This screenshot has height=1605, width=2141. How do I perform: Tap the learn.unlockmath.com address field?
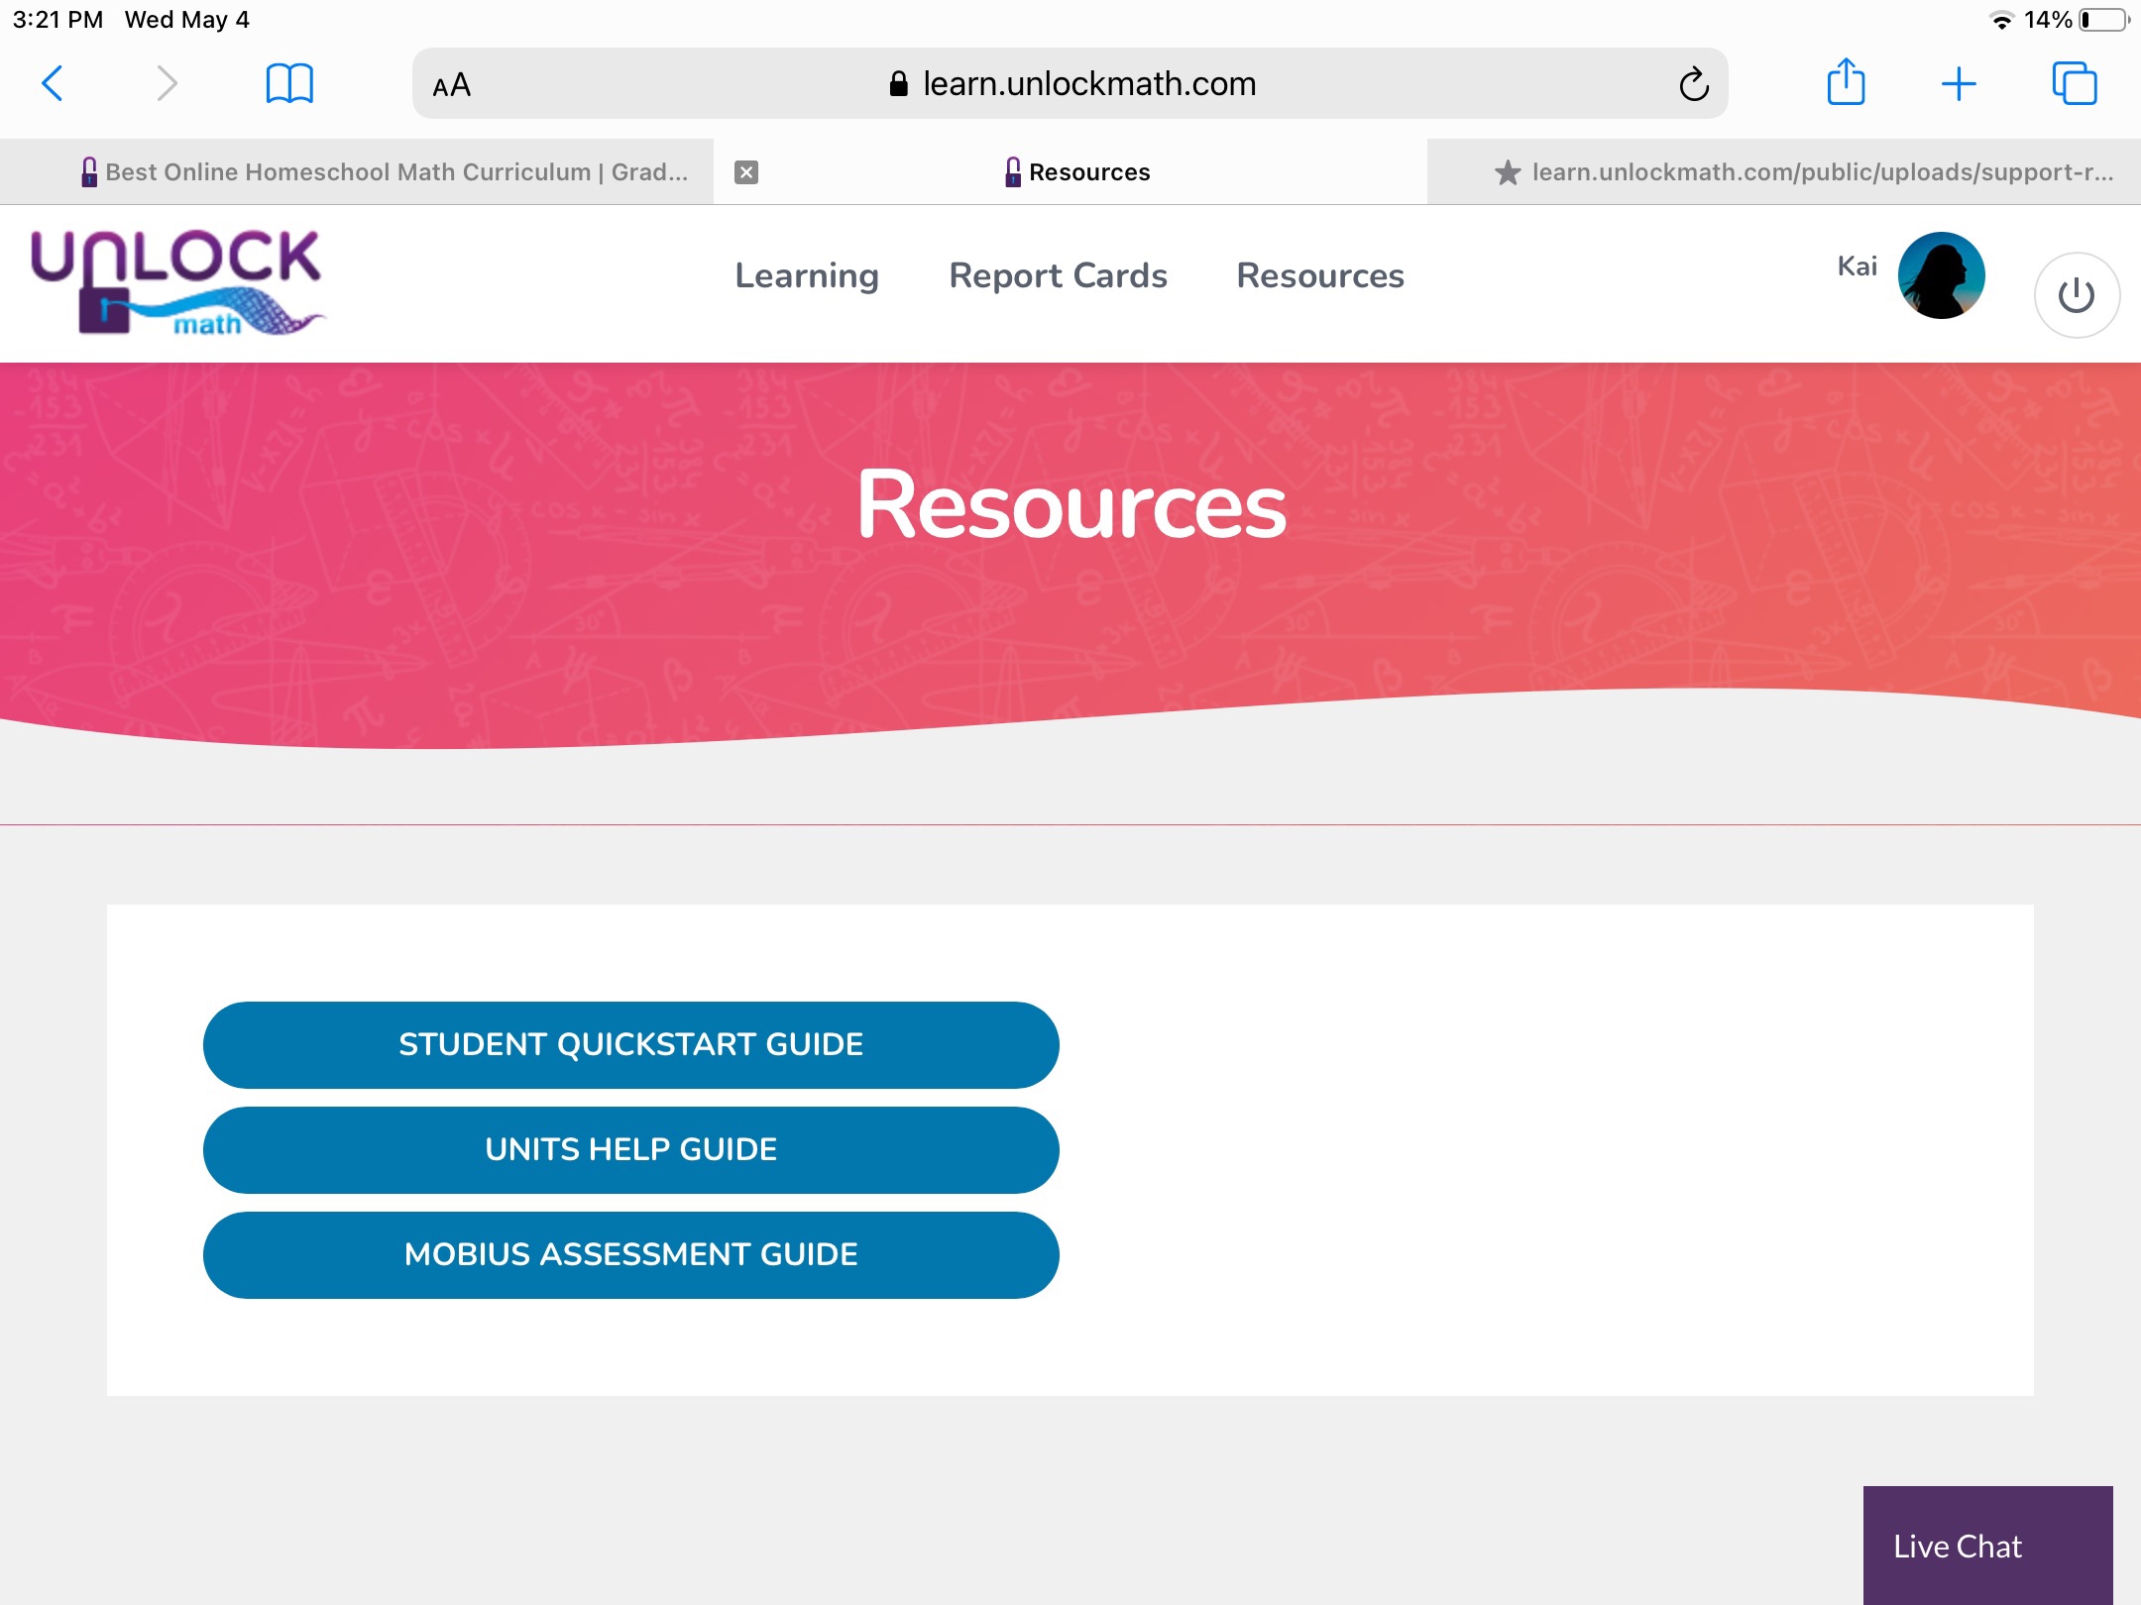[x=1070, y=84]
